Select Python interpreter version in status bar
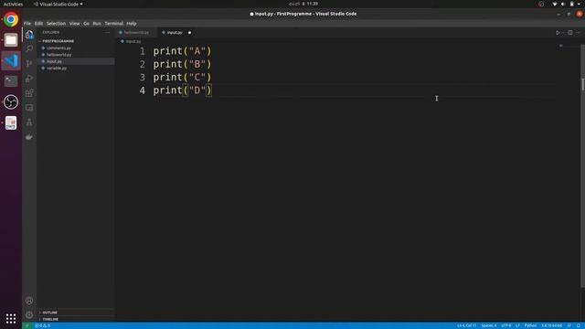Viewport: 585px width, 329px height. pos(552,325)
